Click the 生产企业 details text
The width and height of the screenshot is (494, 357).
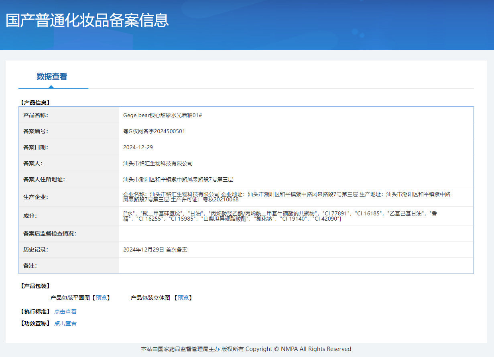click(287, 197)
